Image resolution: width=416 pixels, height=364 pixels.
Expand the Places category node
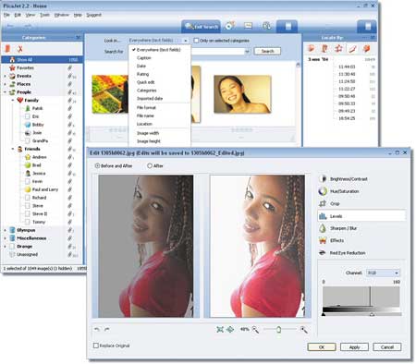click(x=5, y=84)
